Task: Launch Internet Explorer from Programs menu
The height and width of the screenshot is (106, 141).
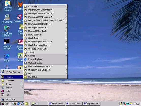Action: tap(45, 59)
